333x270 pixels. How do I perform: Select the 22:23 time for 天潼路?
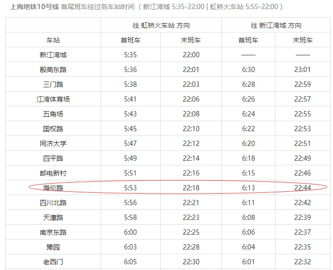click(x=191, y=218)
